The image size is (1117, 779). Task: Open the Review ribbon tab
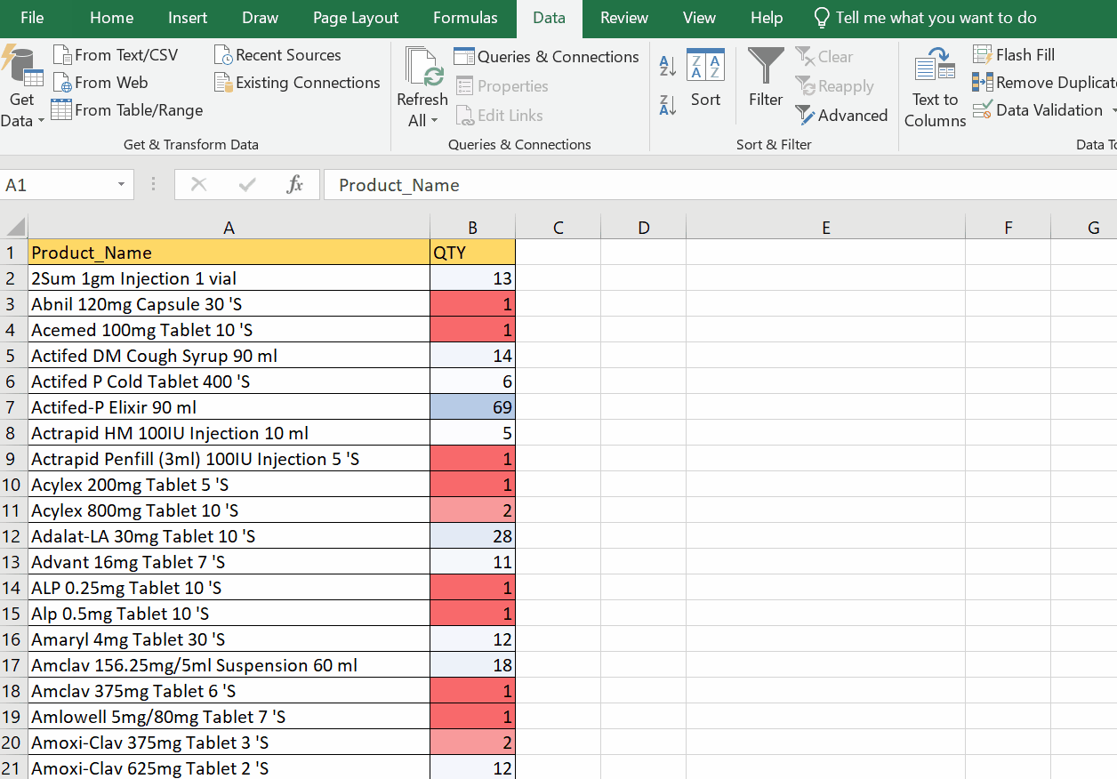[623, 18]
